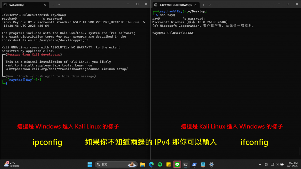Image resolution: width=301 pixels, height=169 pixels.
Task: Maximize the left terminal window
Action: pos(137,4)
